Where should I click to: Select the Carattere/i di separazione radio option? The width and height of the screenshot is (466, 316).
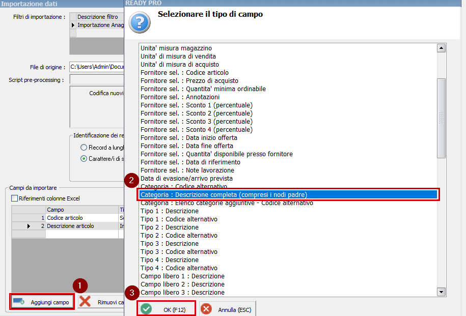click(x=84, y=158)
